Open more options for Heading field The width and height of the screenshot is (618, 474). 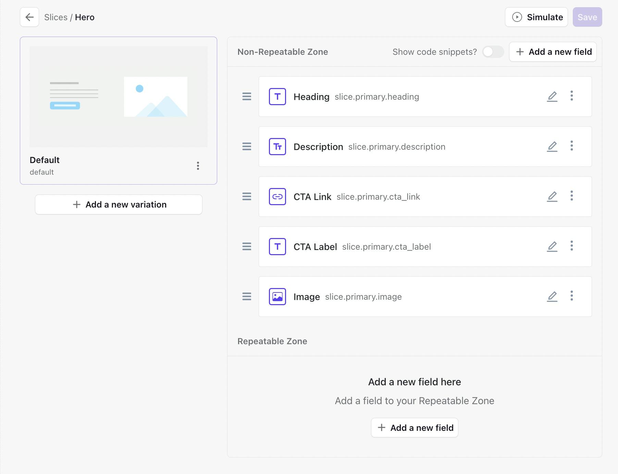point(571,96)
